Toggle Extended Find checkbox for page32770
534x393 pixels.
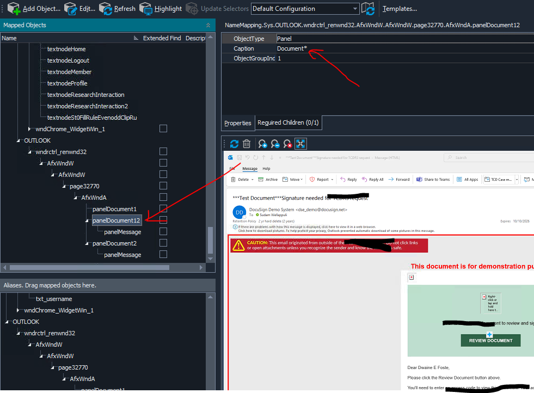[x=163, y=186]
